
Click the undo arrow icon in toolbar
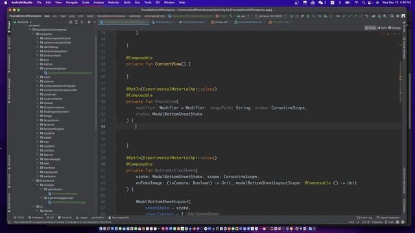[x=366, y=16]
